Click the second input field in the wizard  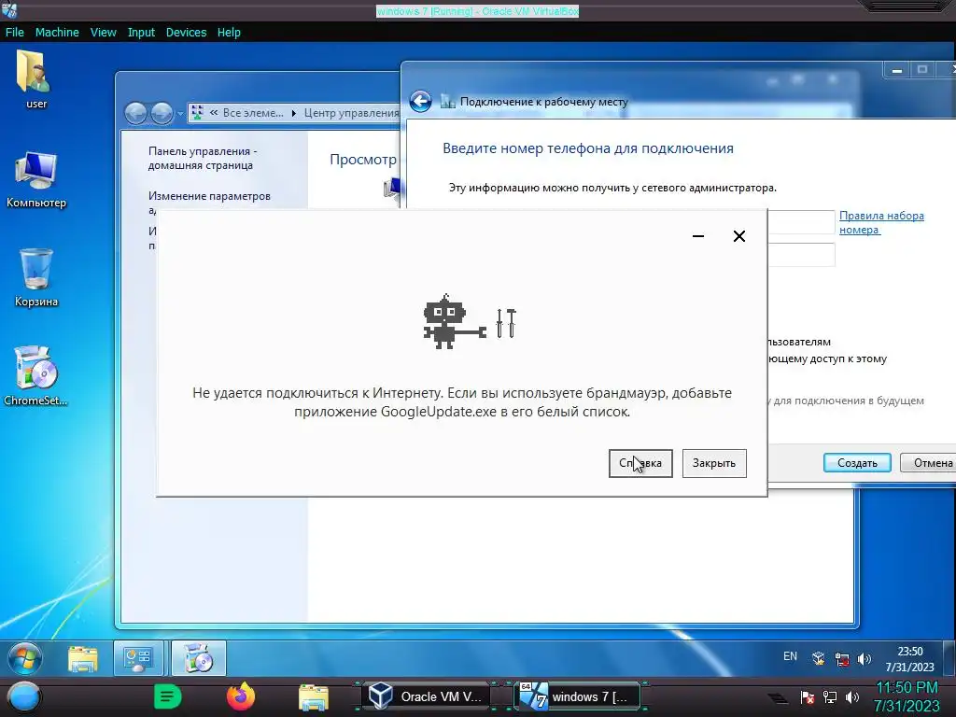pos(801,254)
